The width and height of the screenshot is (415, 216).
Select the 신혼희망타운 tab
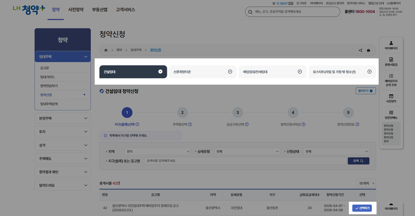tap(203, 72)
